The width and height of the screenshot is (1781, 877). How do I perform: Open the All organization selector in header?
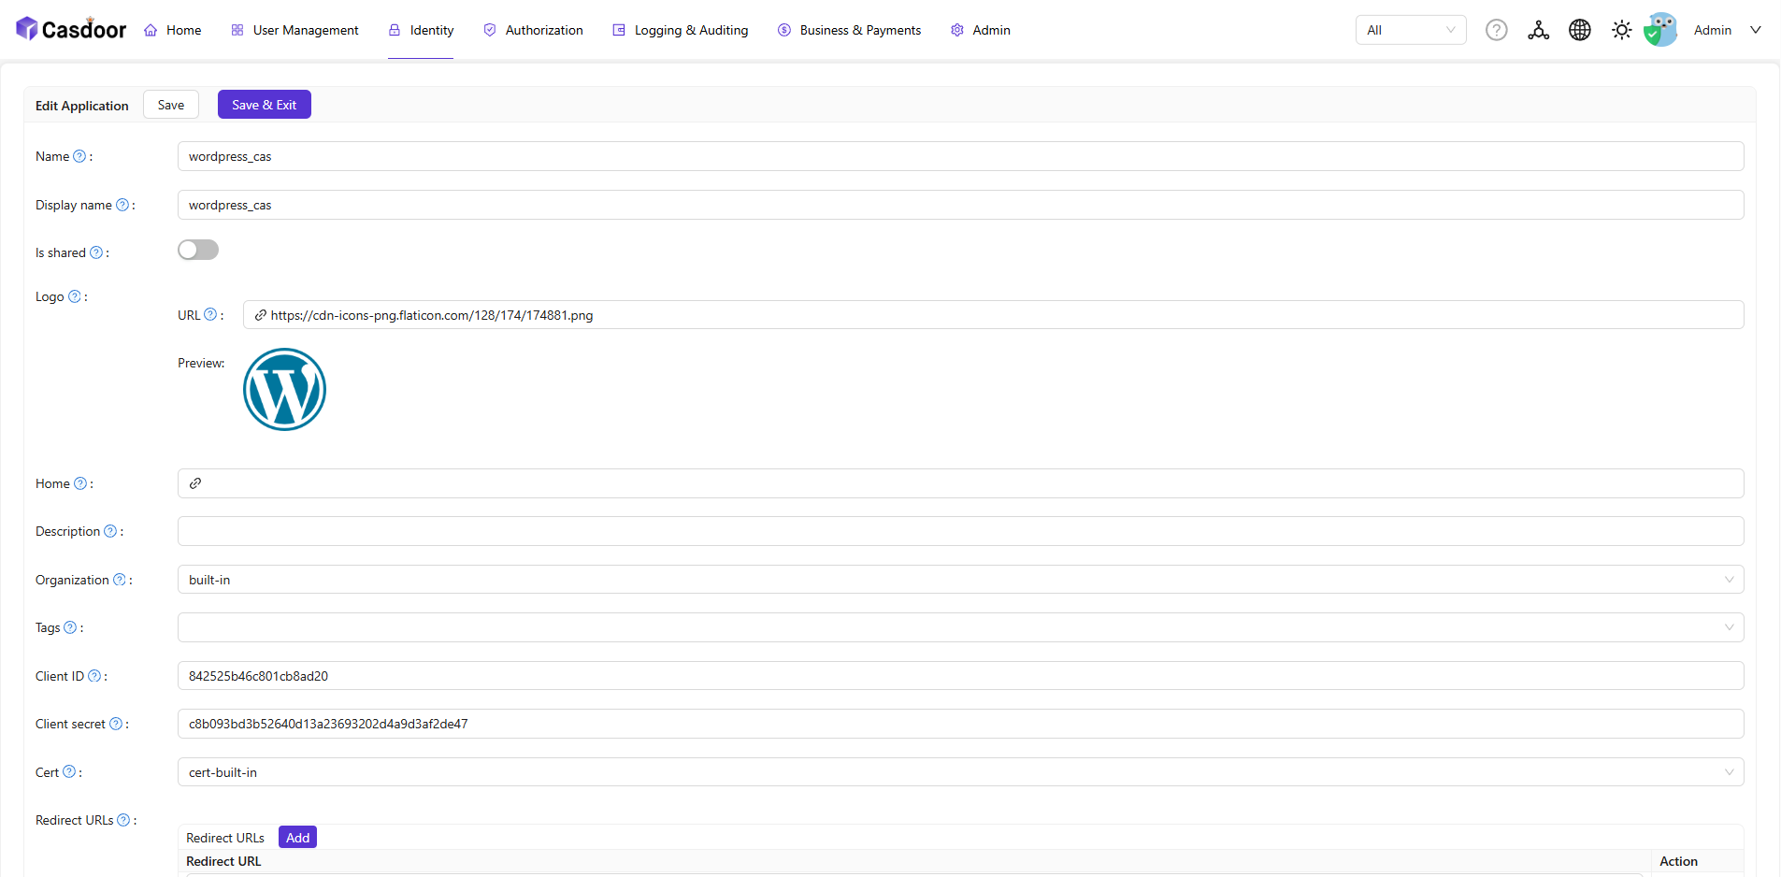coord(1410,30)
